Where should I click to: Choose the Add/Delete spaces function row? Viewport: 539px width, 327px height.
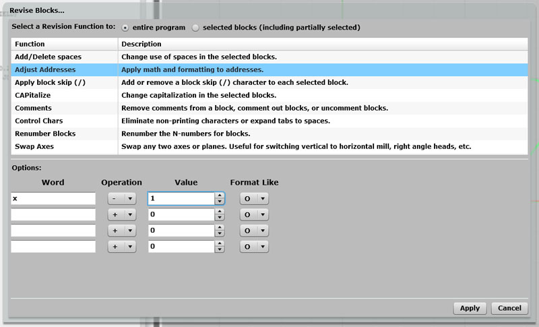(x=269, y=57)
